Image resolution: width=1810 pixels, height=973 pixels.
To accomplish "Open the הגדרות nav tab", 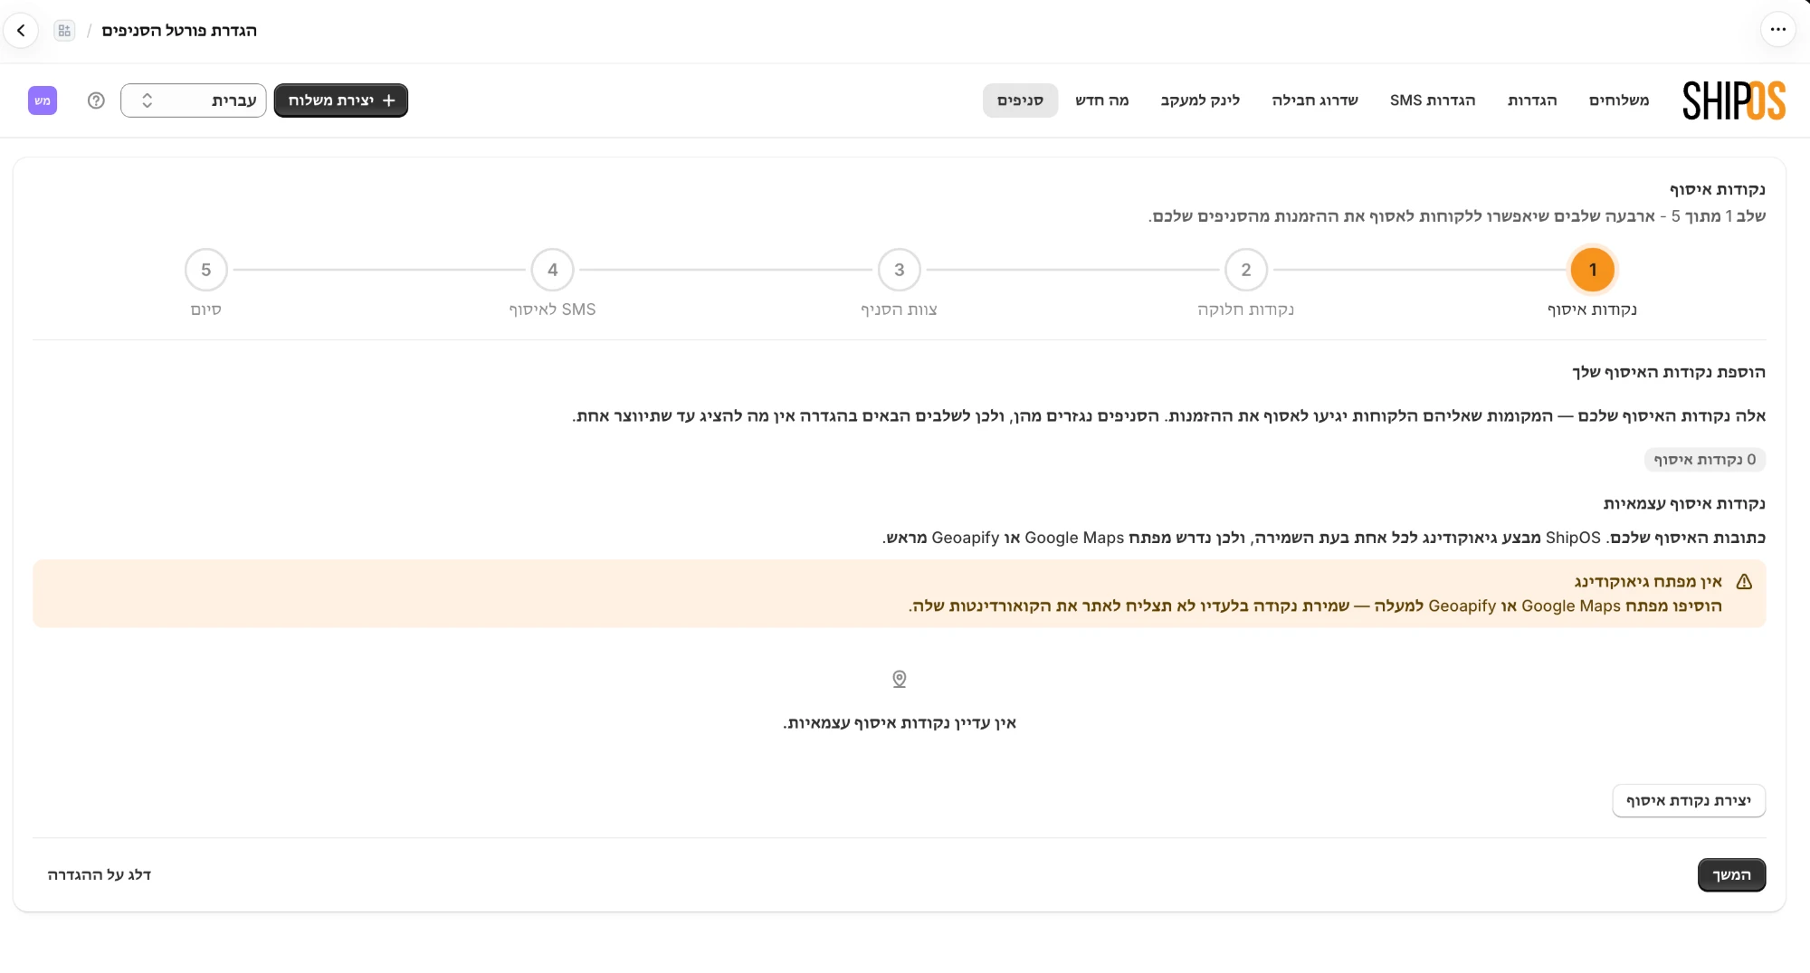I will (x=1532, y=100).
